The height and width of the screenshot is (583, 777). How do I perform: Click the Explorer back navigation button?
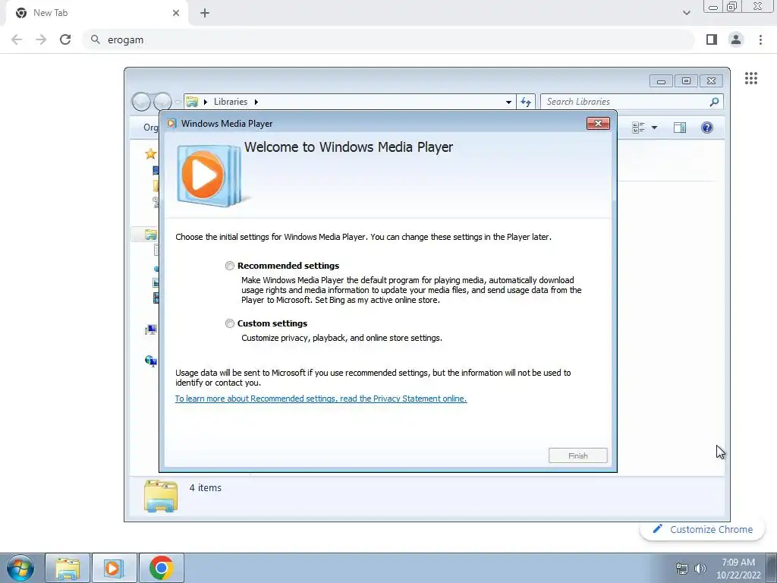[x=141, y=102]
